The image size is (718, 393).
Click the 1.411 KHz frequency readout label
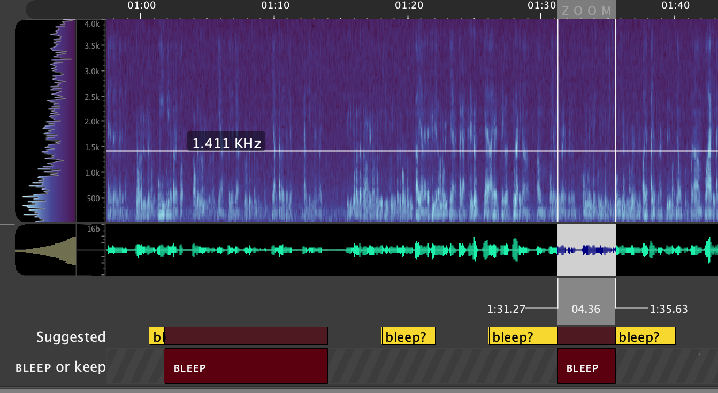[226, 141]
